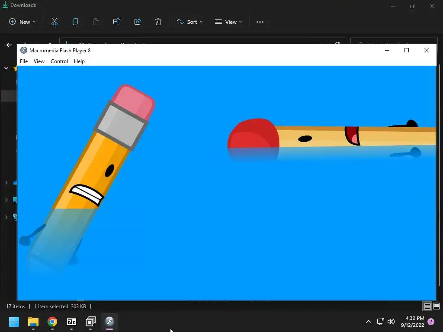Open the See more ellipsis menu

coord(260,22)
